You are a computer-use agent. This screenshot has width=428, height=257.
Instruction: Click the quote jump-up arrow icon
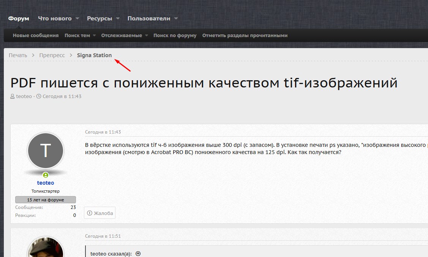(x=138, y=254)
